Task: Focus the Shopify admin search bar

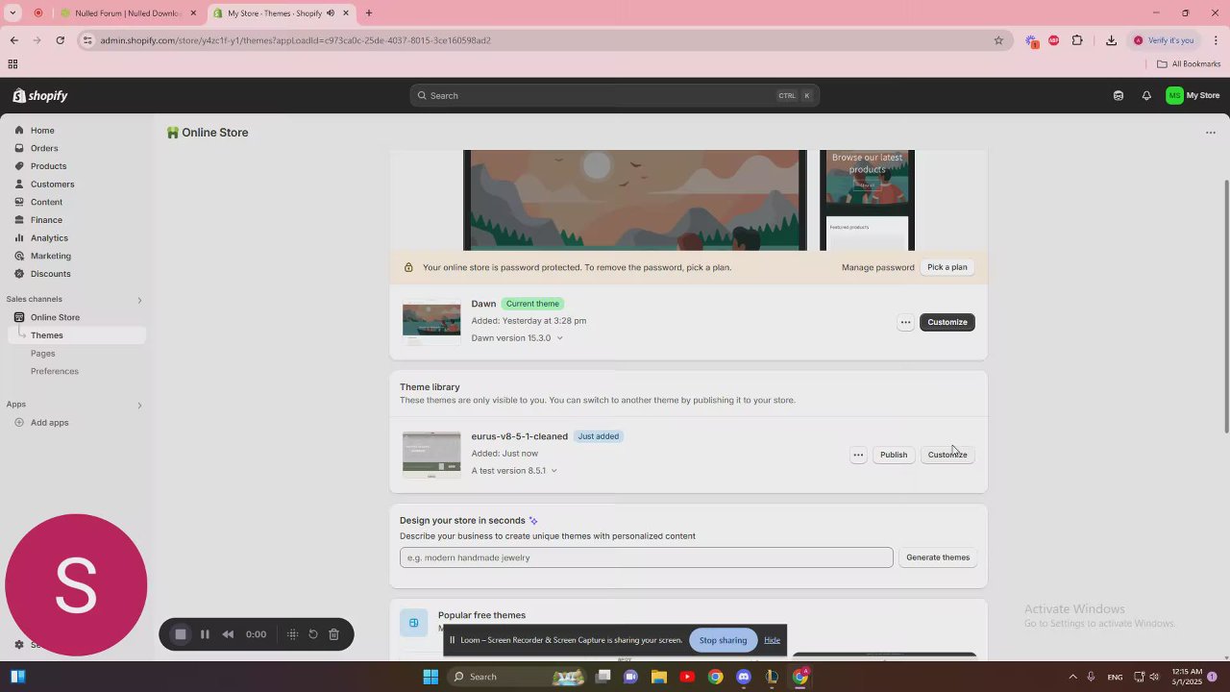Action: 614,96
